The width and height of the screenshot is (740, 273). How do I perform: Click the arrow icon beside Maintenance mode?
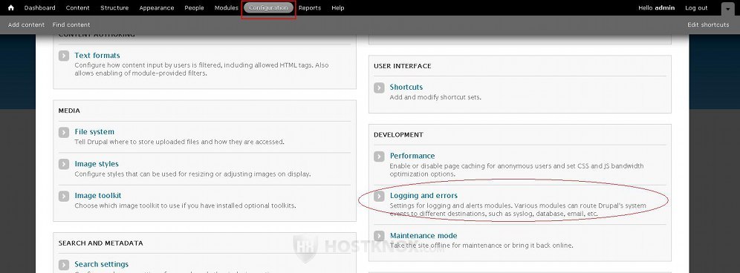tap(379, 236)
